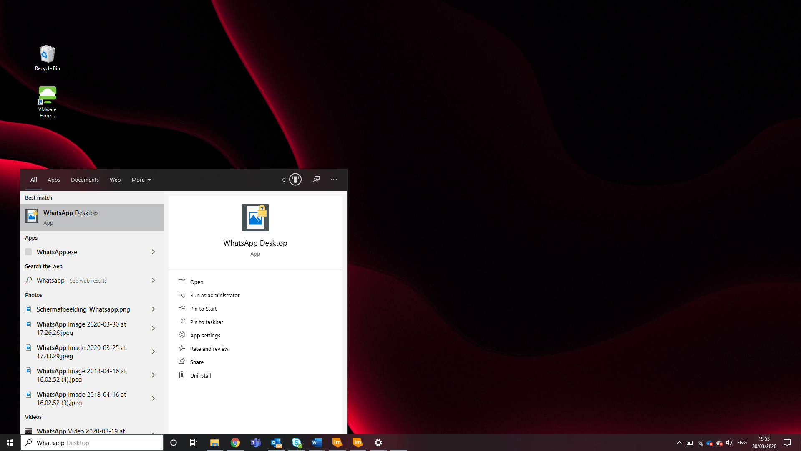Expand Schermafbeelding_Whatsapp.png result arrow

[x=153, y=309]
